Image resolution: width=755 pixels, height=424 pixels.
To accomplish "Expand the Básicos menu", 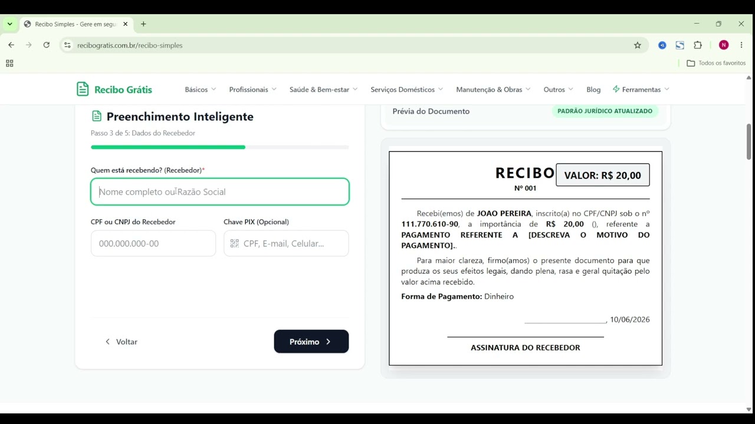I will (201, 90).
